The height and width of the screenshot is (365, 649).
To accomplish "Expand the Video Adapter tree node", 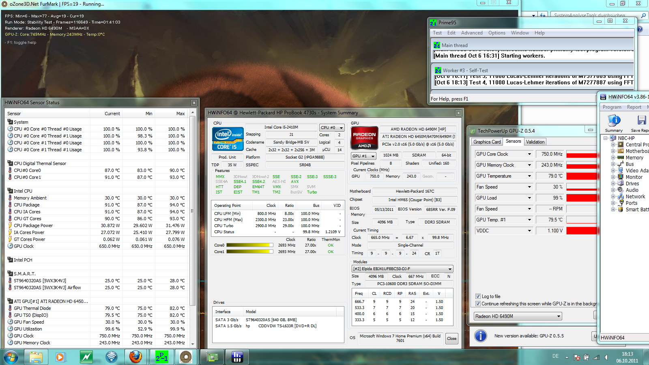I will pos(613,170).
